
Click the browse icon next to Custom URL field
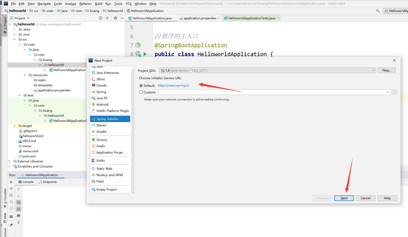pyautogui.click(x=394, y=92)
